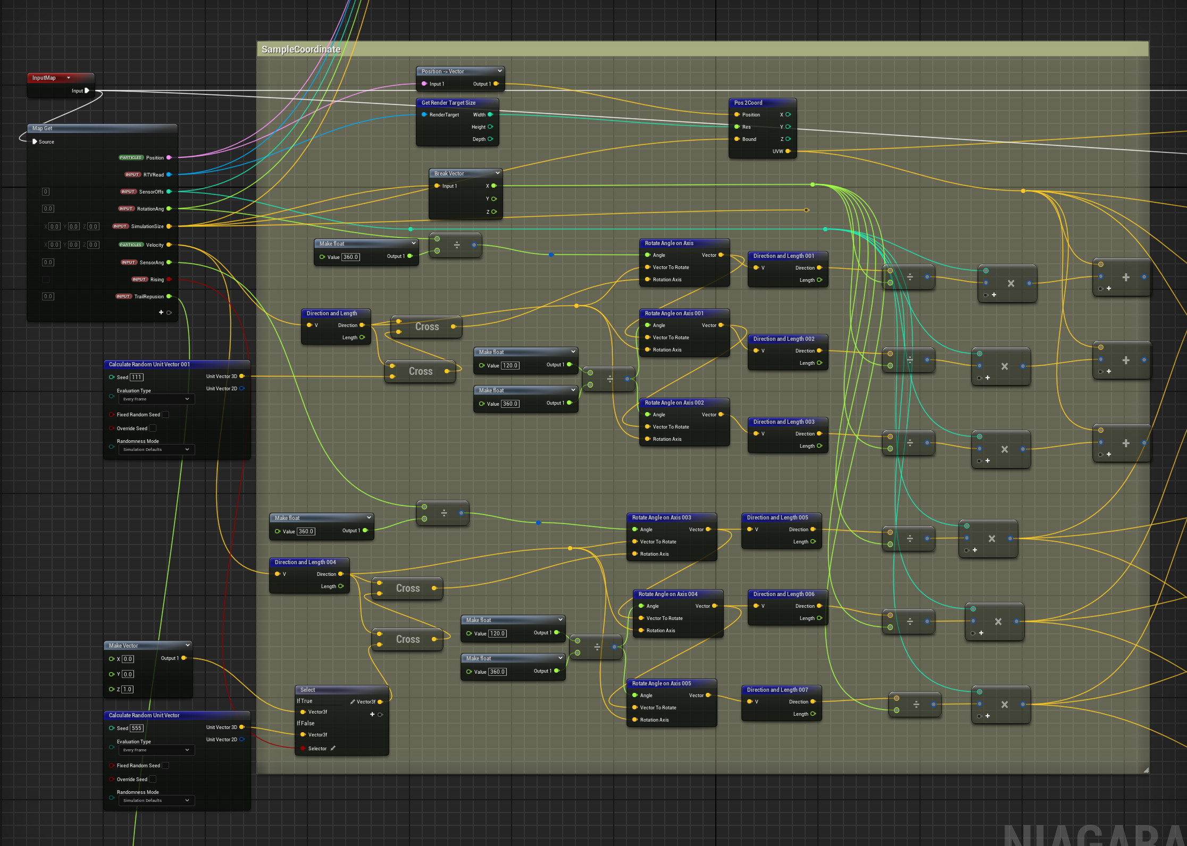This screenshot has width=1187, height=846.
Task: Toggle Fixed Random Seed on Seed 555 node
Action: click(165, 766)
